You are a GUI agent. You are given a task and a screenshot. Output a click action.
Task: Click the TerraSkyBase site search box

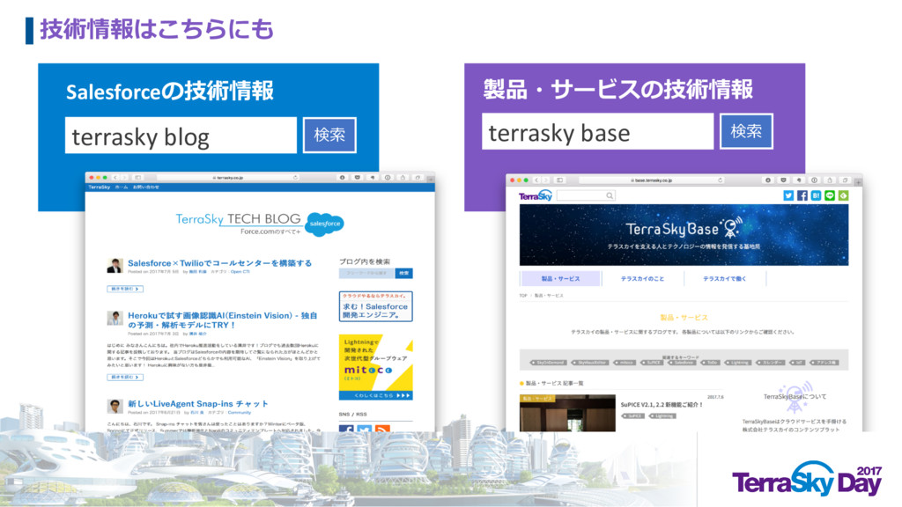(x=586, y=196)
